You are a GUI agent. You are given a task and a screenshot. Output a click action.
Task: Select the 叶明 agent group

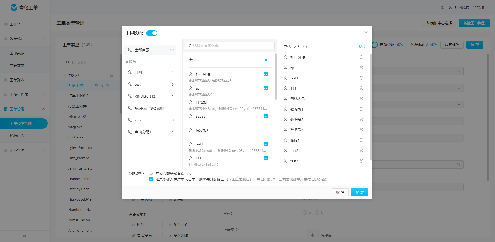150,72
